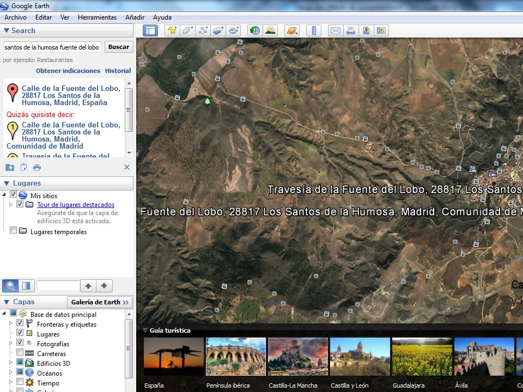Move selected place up with arrow
523x392 pixels.
[x=88, y=286]
